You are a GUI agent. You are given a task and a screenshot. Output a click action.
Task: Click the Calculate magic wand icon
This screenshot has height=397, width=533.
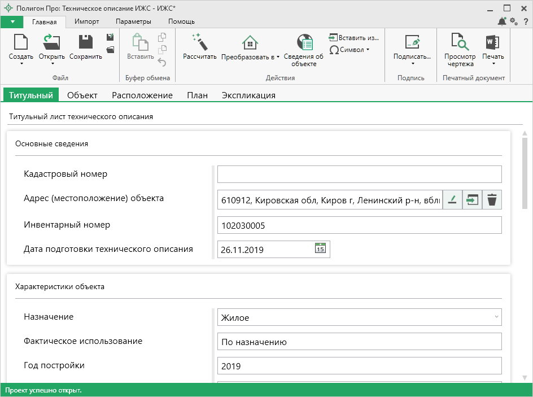click(x=200, y=42)
